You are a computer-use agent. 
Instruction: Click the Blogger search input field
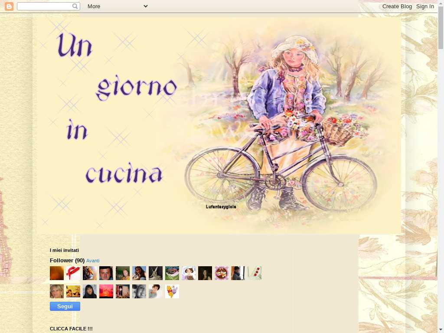click(44, 6)
